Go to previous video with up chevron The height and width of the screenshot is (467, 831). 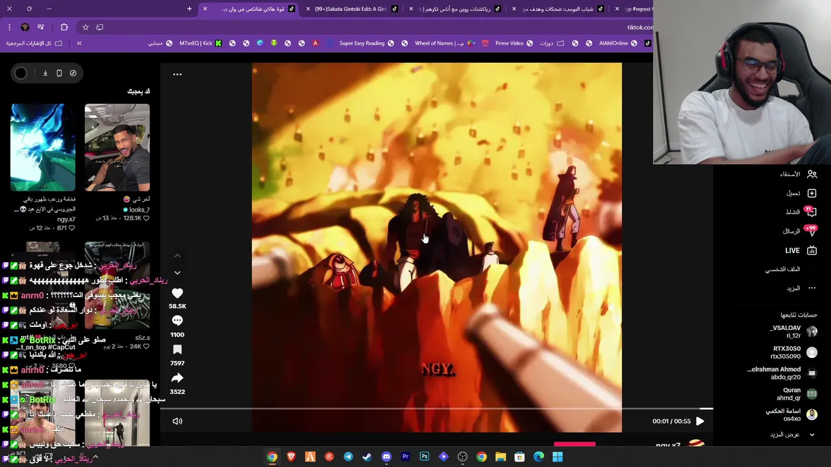(x=177, y=256)
